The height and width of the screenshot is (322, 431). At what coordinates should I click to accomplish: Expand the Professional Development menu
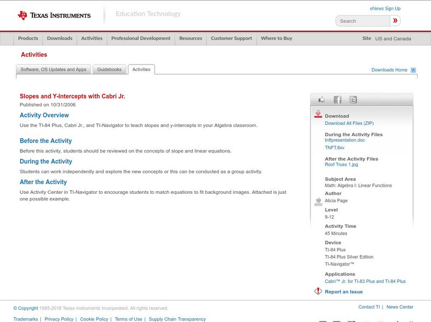tap(141, 39)
